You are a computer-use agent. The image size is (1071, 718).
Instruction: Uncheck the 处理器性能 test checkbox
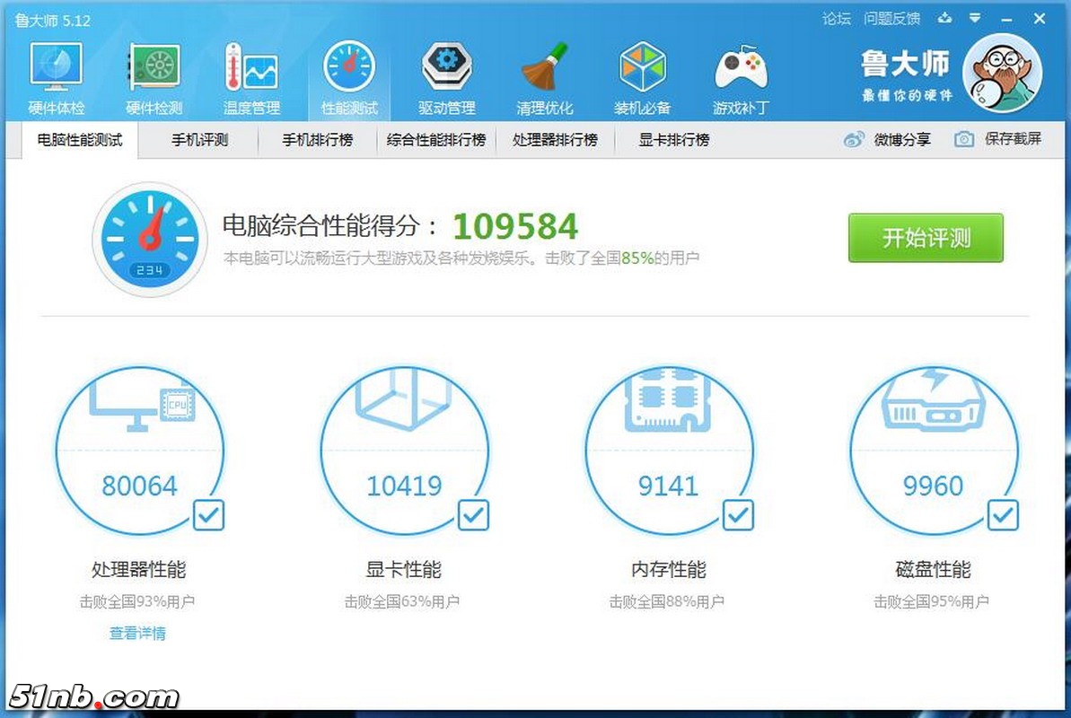point(208,515)
